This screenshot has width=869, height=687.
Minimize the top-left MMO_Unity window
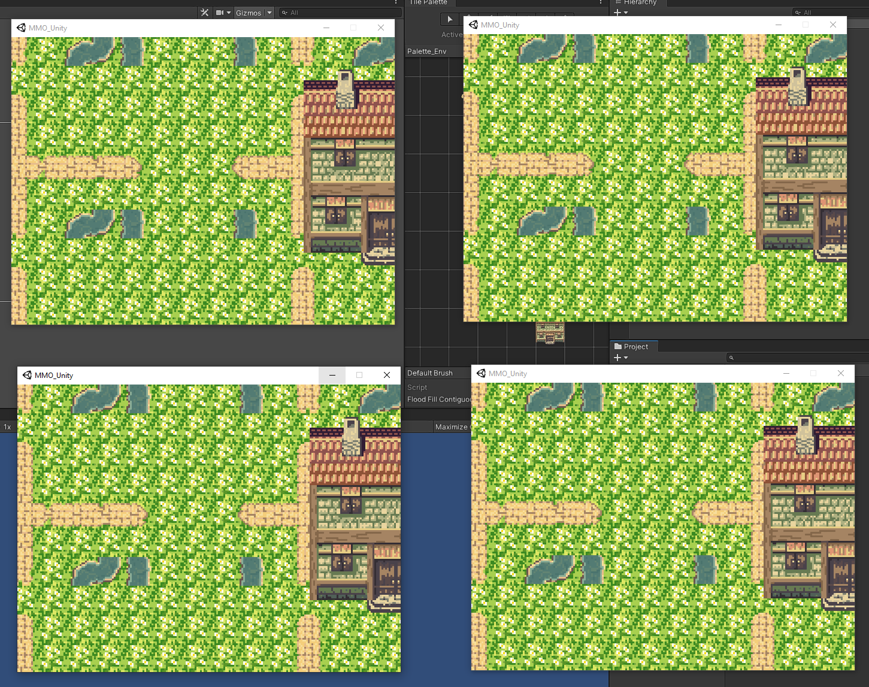pyautogui.click(x=326, y=28)
